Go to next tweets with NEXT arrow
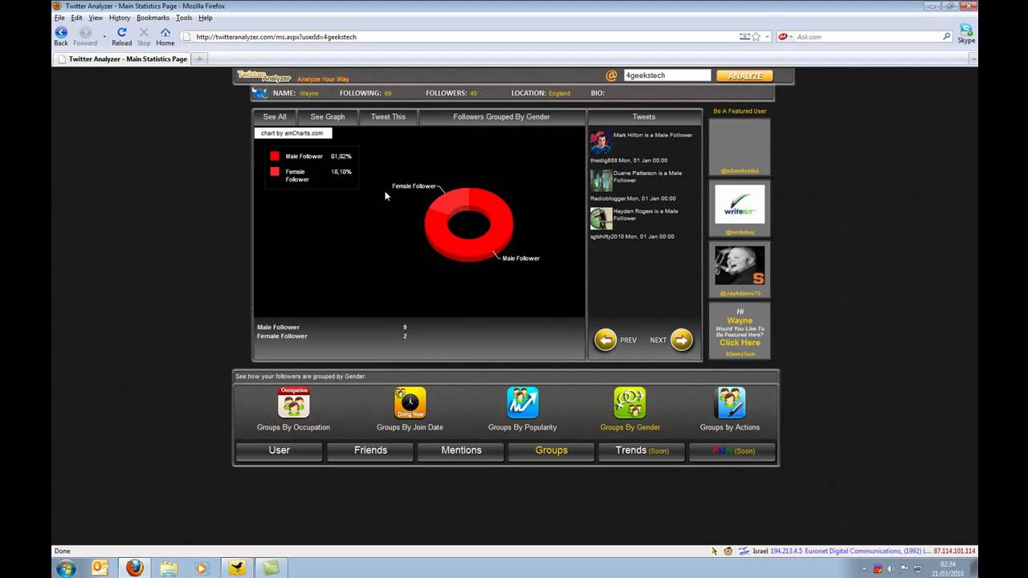This screenshot has height=578, width=1028. click(681, 340)
